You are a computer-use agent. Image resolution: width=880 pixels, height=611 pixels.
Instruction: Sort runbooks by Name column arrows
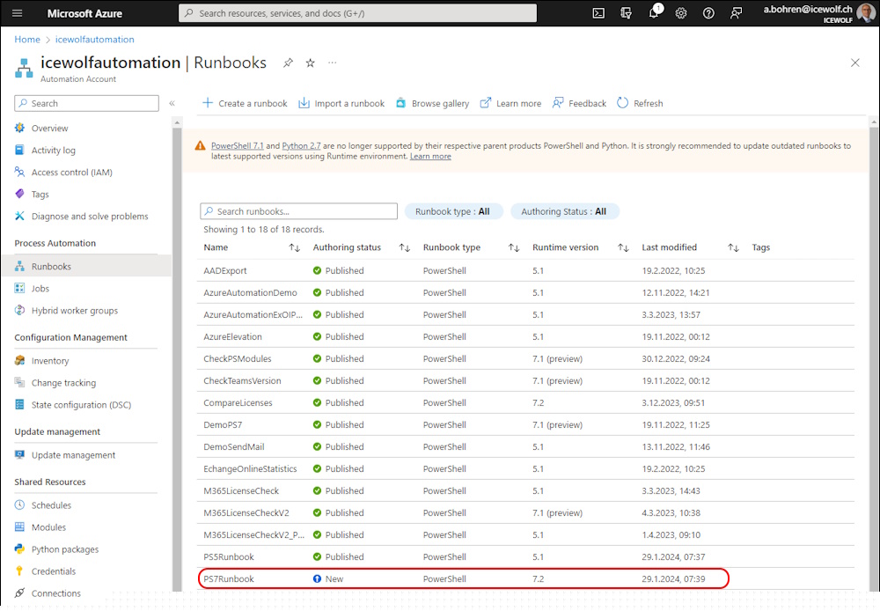click(294, 247)
